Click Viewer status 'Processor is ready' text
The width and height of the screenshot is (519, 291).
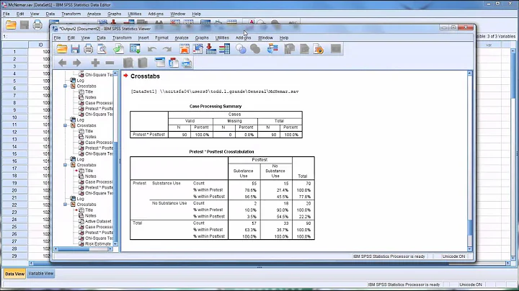point(389,256)
